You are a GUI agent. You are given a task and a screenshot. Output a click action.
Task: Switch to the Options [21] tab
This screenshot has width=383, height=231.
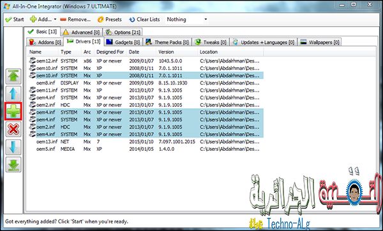click(123, 32)
